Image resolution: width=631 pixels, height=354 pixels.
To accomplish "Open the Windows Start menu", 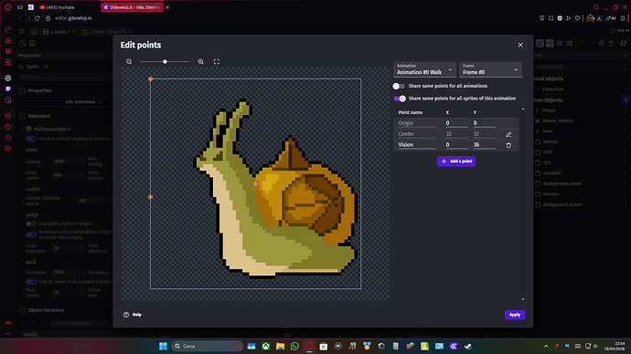I will [163, 346].
